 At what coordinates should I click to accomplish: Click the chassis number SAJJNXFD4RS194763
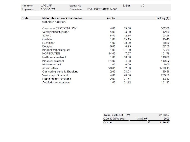click(x=103, y=9)
